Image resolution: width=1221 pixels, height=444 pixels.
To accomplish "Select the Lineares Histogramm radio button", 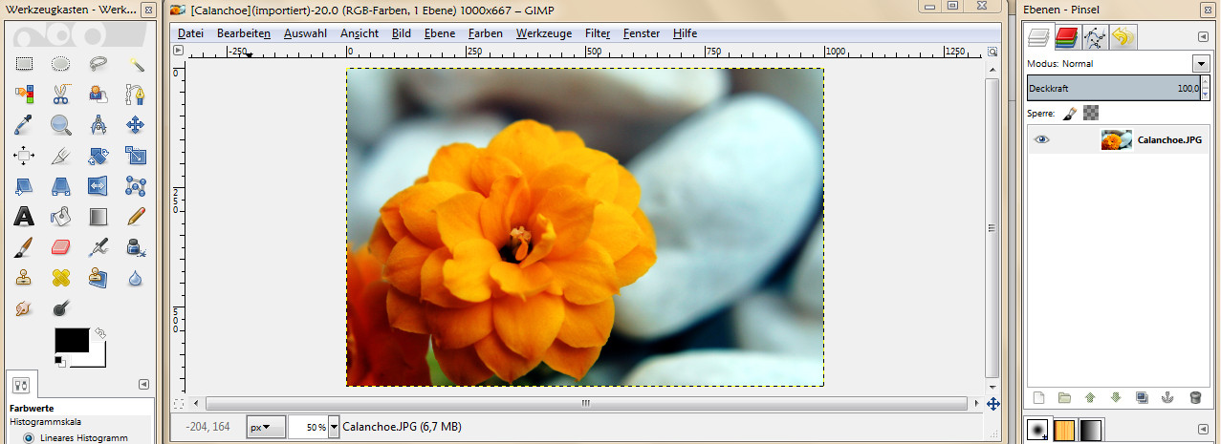I will (x=27, y=437).
